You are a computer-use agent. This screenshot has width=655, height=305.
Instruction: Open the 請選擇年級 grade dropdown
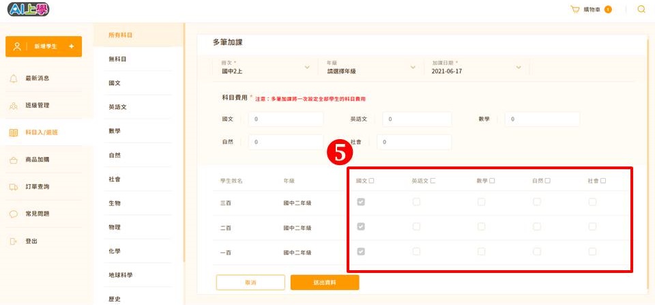click(x=371, y=68)
